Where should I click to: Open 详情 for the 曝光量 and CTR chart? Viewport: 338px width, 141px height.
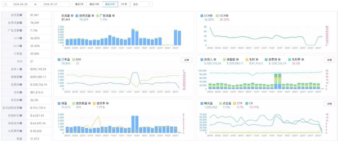point(329,104)
